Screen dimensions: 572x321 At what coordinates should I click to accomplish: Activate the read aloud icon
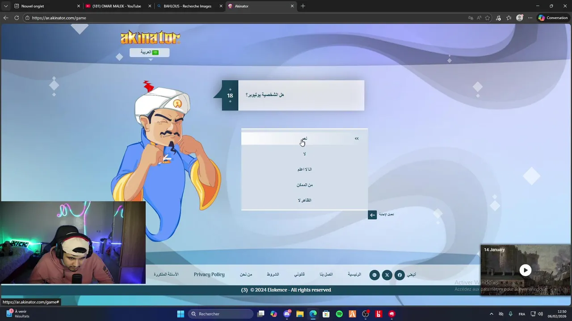click(x=479, y=18)
